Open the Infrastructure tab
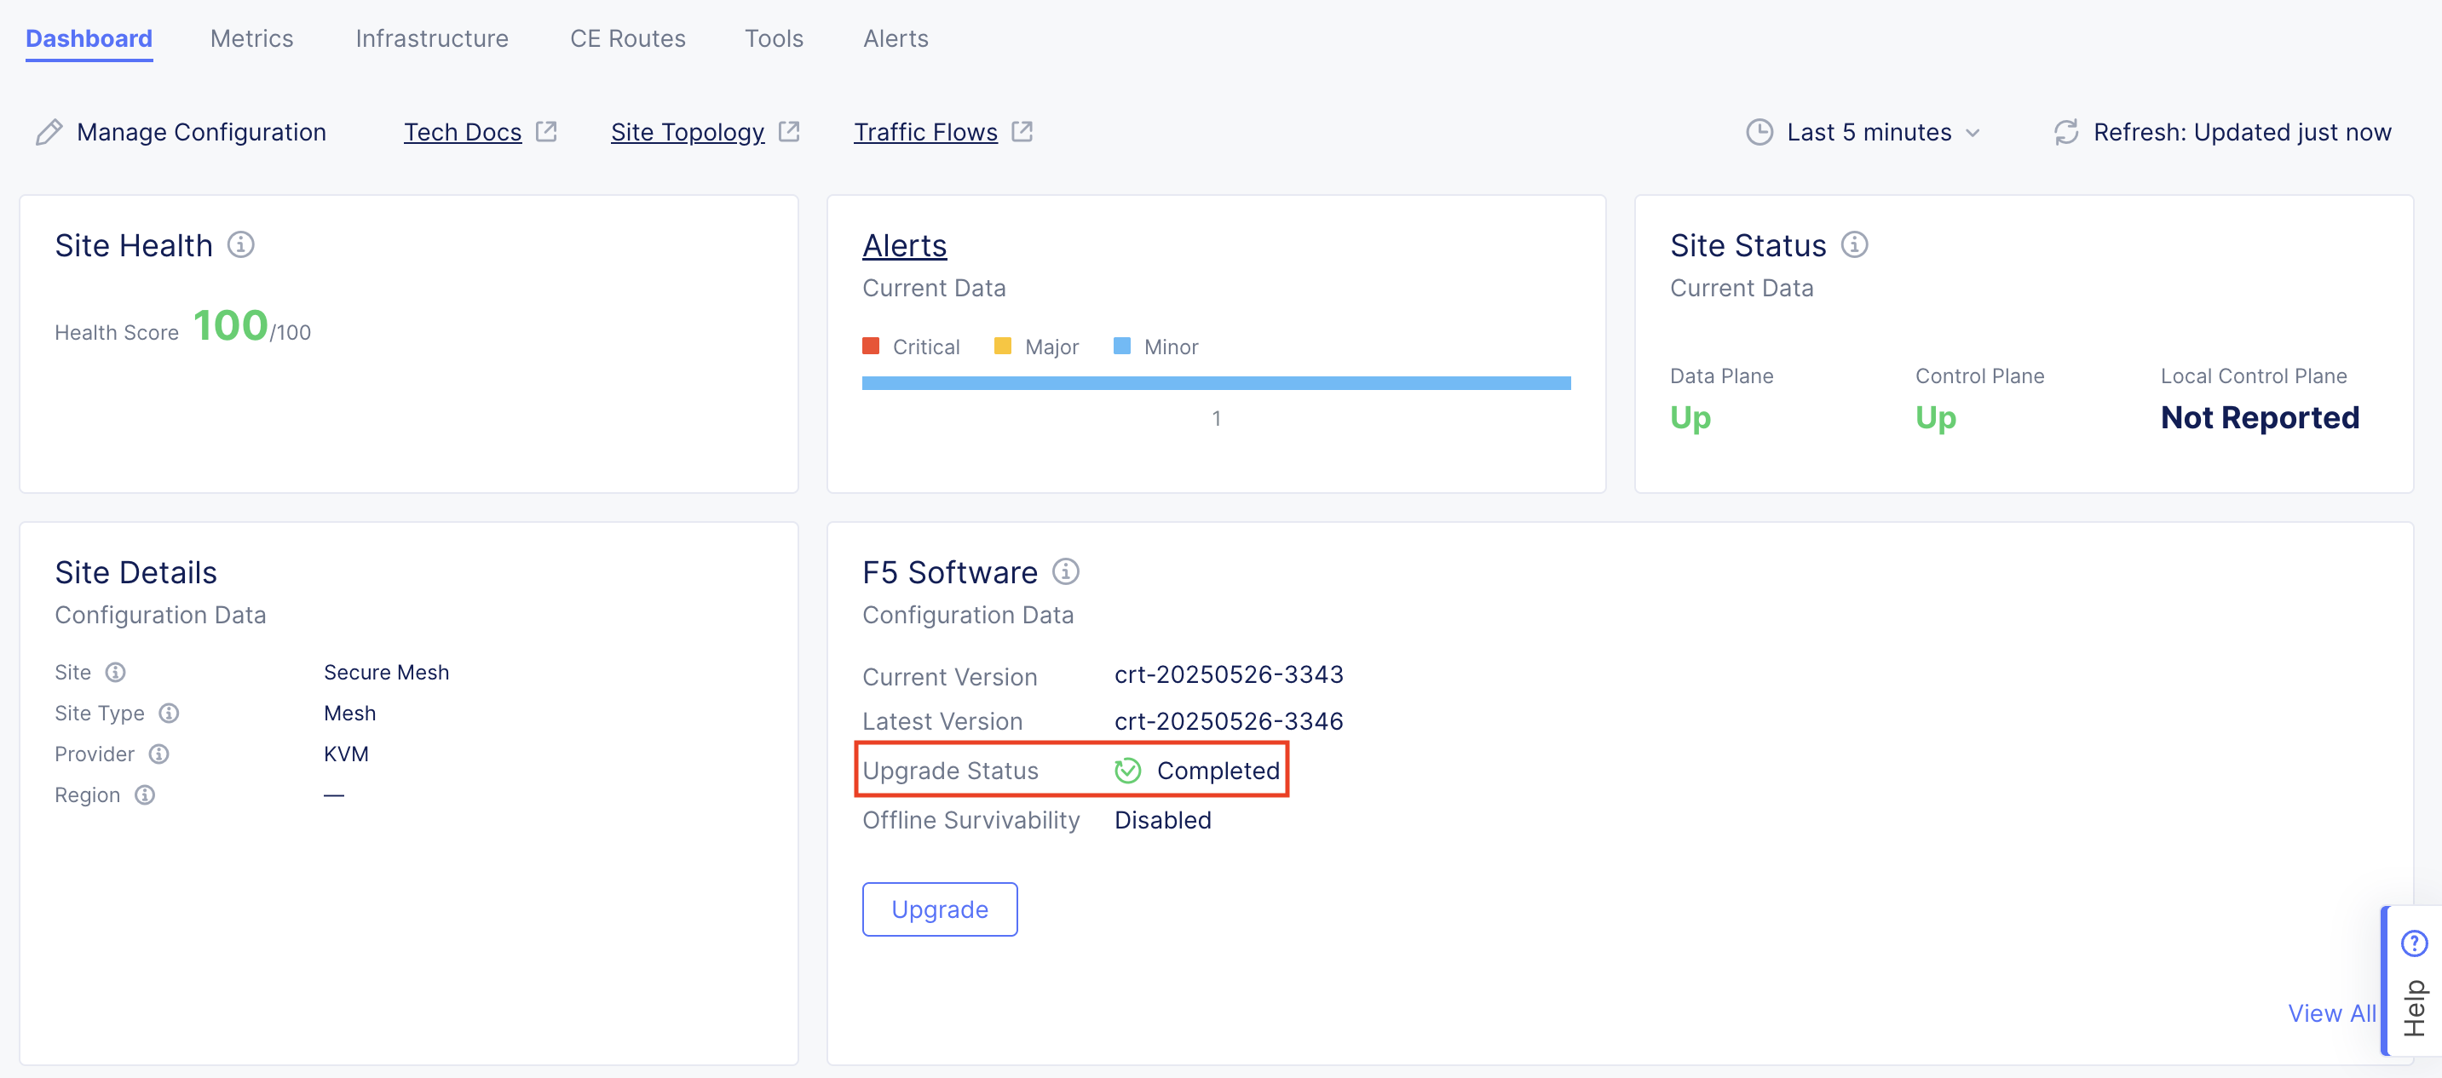 431,37
